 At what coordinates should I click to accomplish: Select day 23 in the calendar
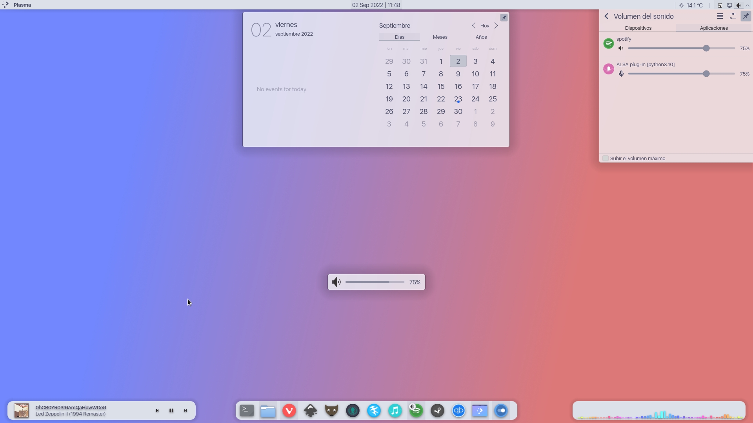pos(458,99)
